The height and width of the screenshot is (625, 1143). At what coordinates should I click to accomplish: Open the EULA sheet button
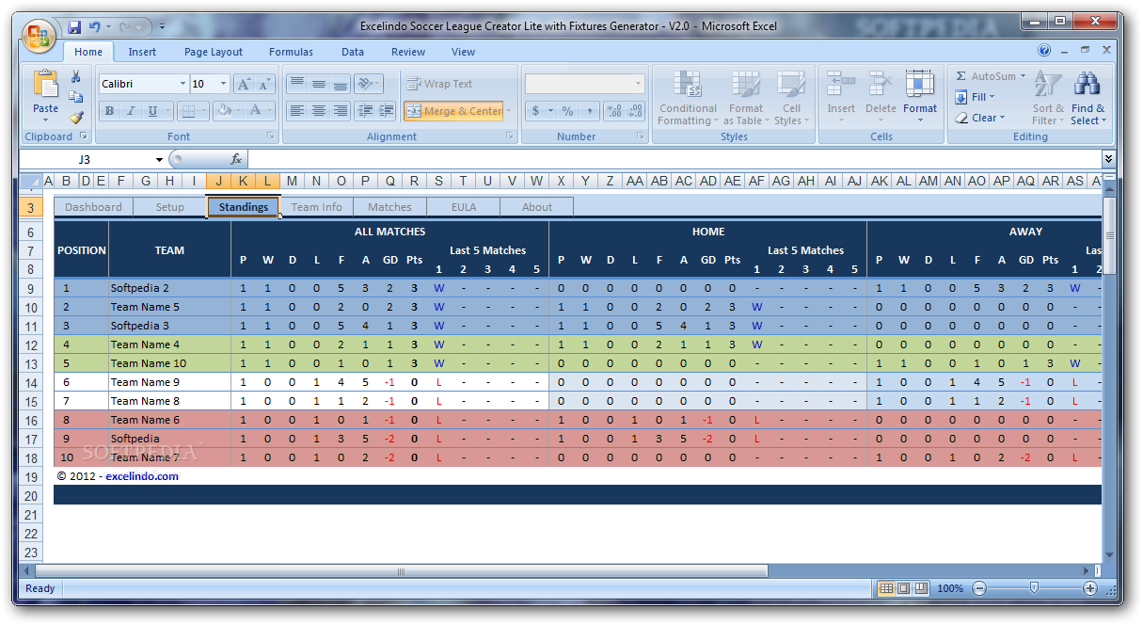pyautogui.click(x=464, y=207)
